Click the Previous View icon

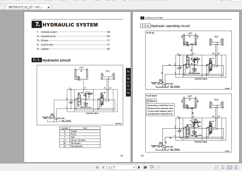pyautogui.click(x=151, y=167)
